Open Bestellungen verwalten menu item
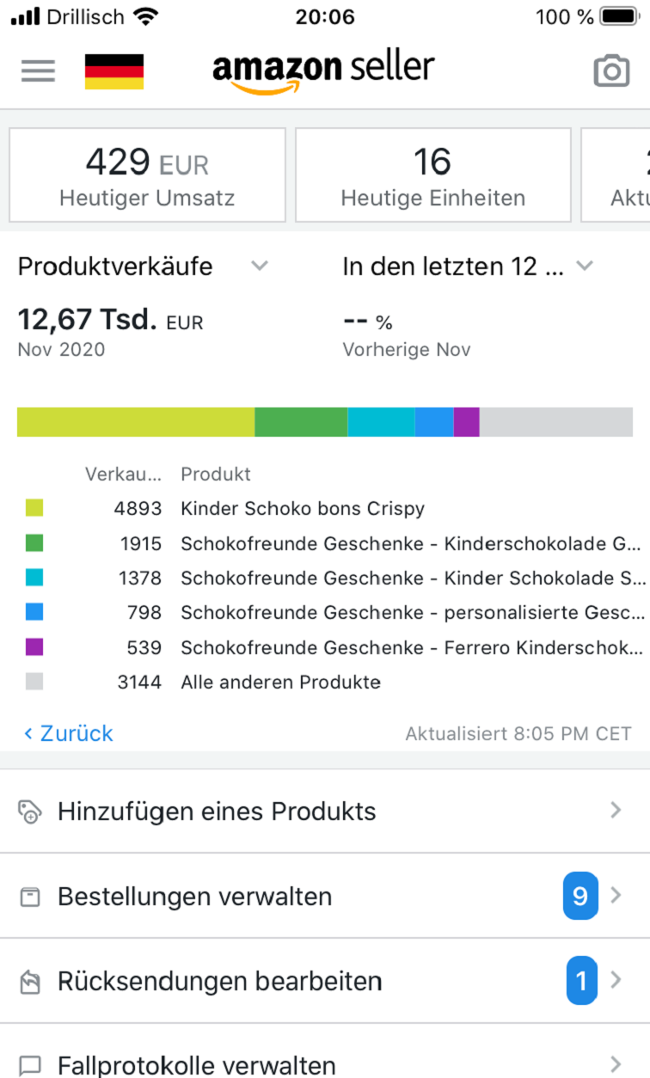The width and height of the screenshot is (650, 1078). coord(194,897)
